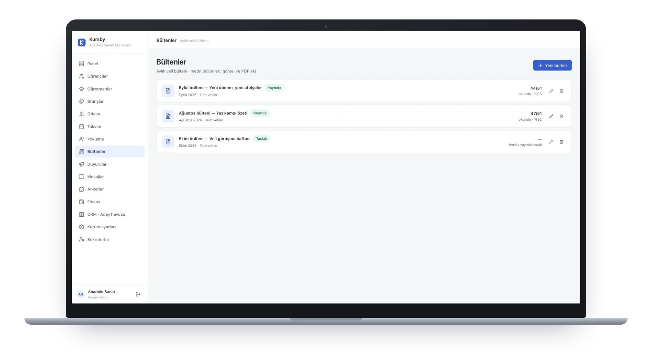
Task: Click the Odalar door icon
Action: point(81,114)
